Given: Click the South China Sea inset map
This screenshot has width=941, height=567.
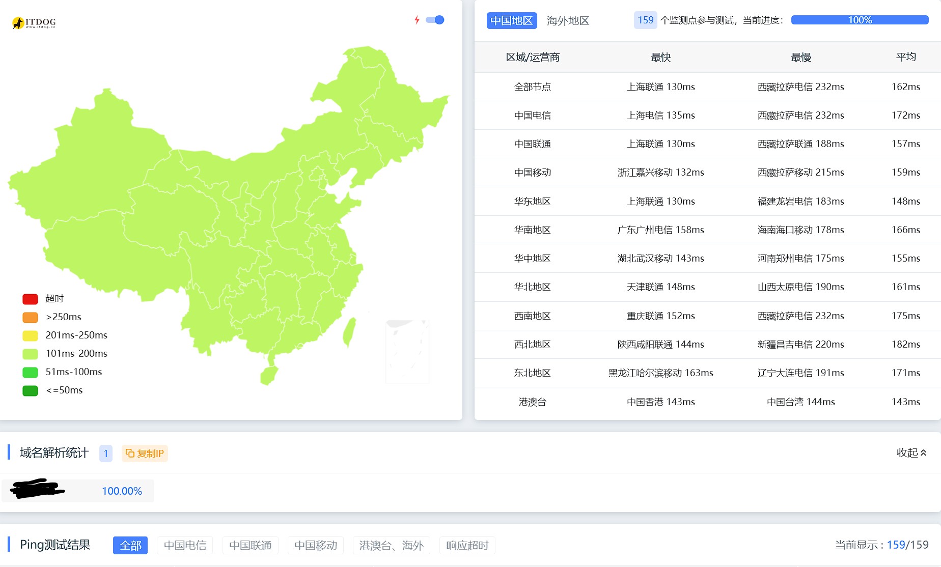Looking at the screenshot, I should 407,351.
